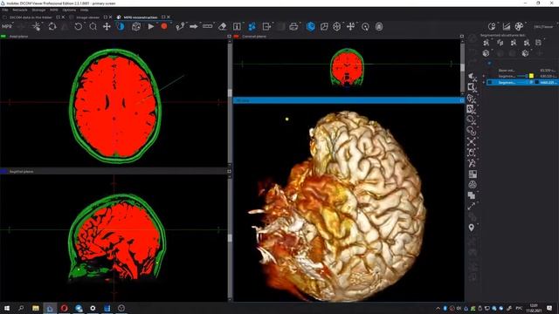
Task: Click the print icon
Action: [293, 26]
